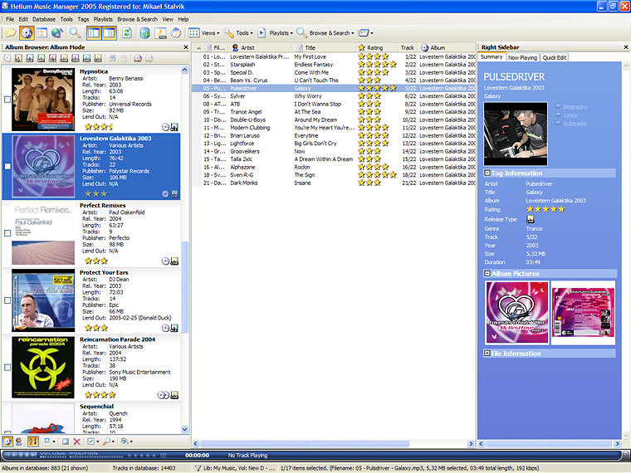Click the Pulsedriver artist photo
The height and width of the screenshot is (473, 631).
point(516,134)
